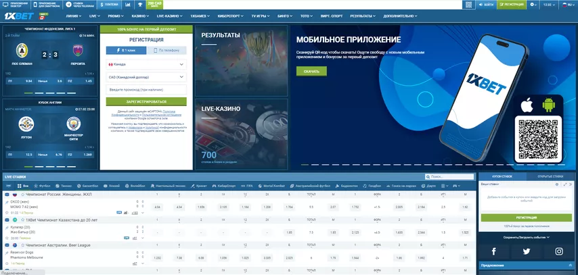Open the Киберспорт menu
This screenshot has height=275, width=578.
(x=231, y=16)
